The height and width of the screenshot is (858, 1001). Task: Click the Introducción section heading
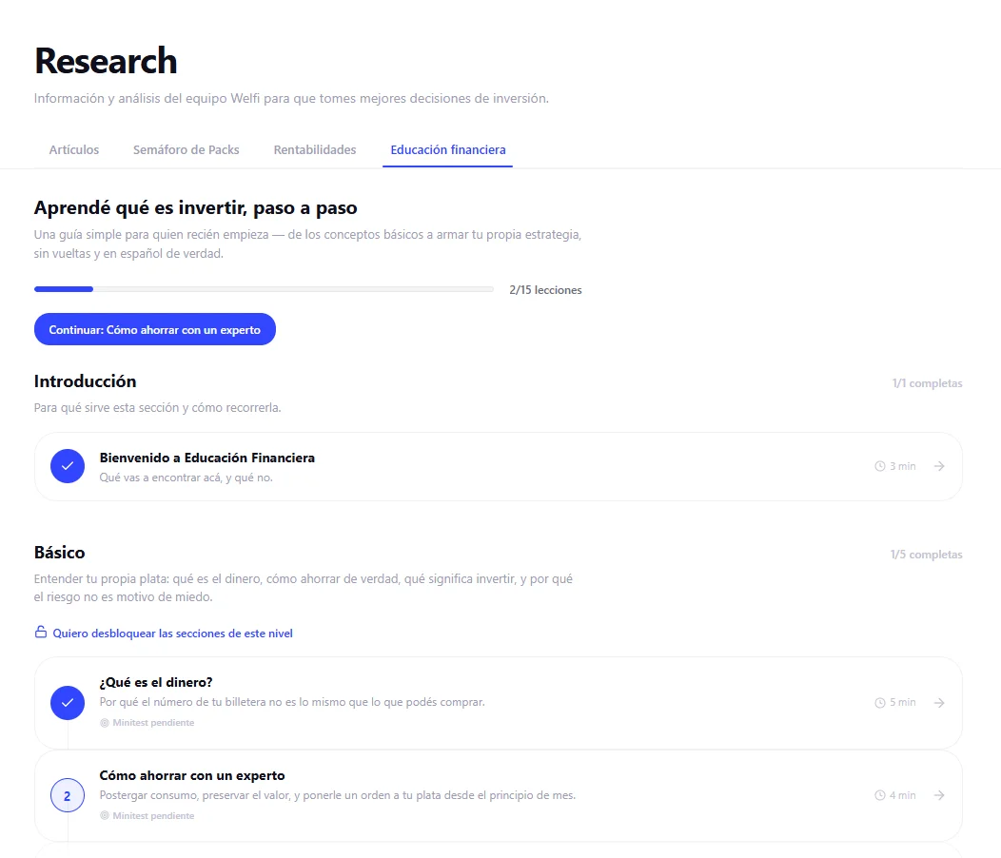(x=85, y=381)
